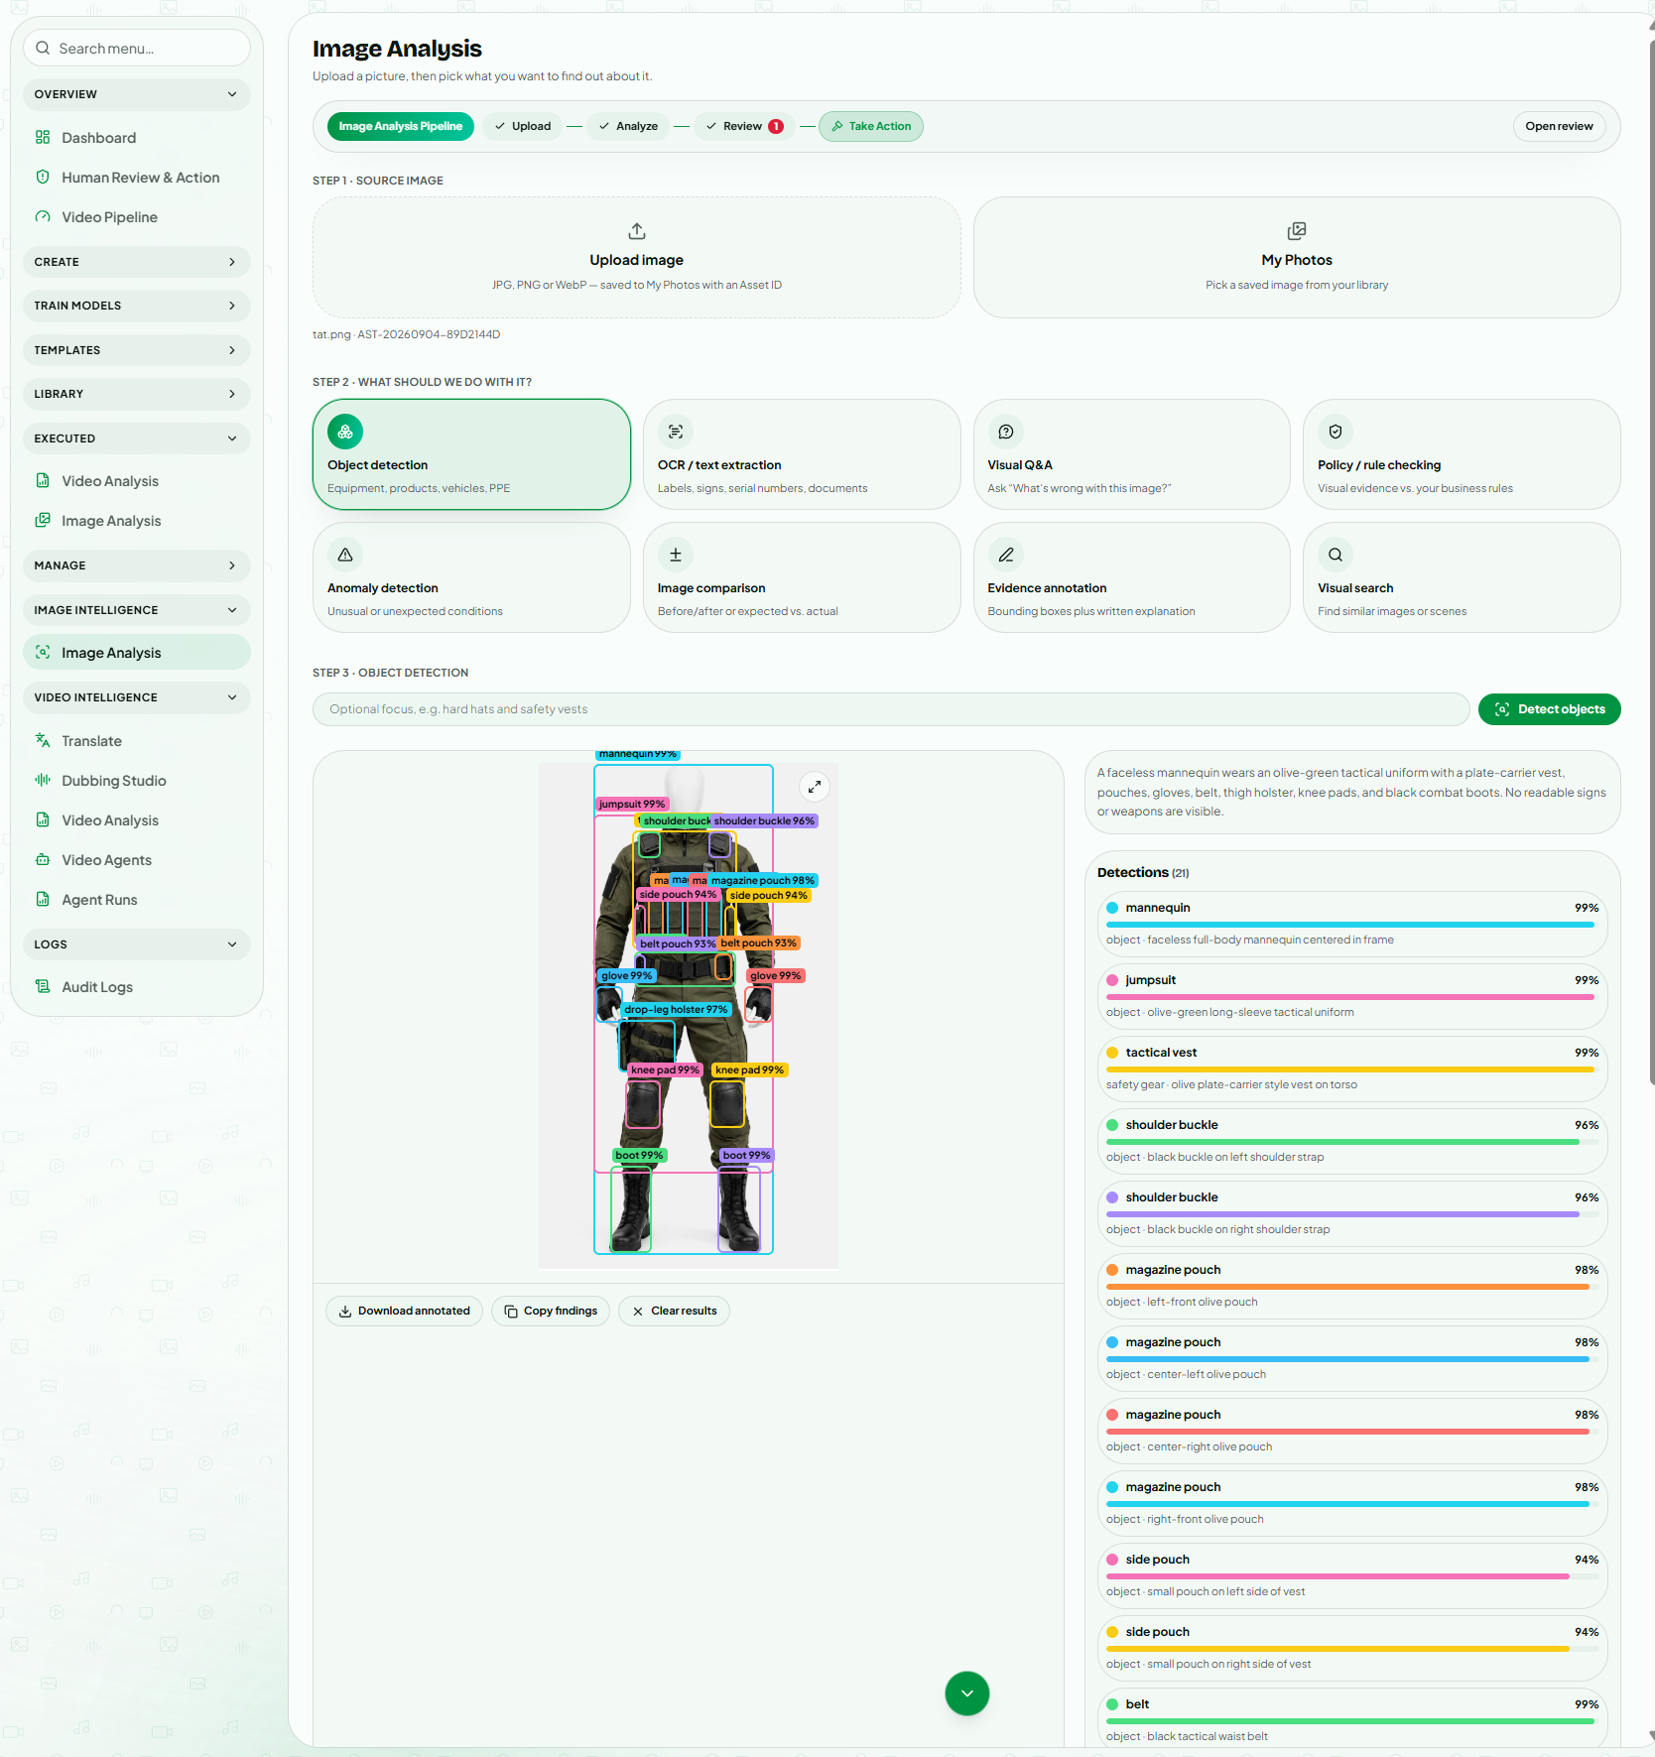Viewport: 1655px width, 1757px height.
Task: Expand the LIBRARY section
Action: coord(137,394)
